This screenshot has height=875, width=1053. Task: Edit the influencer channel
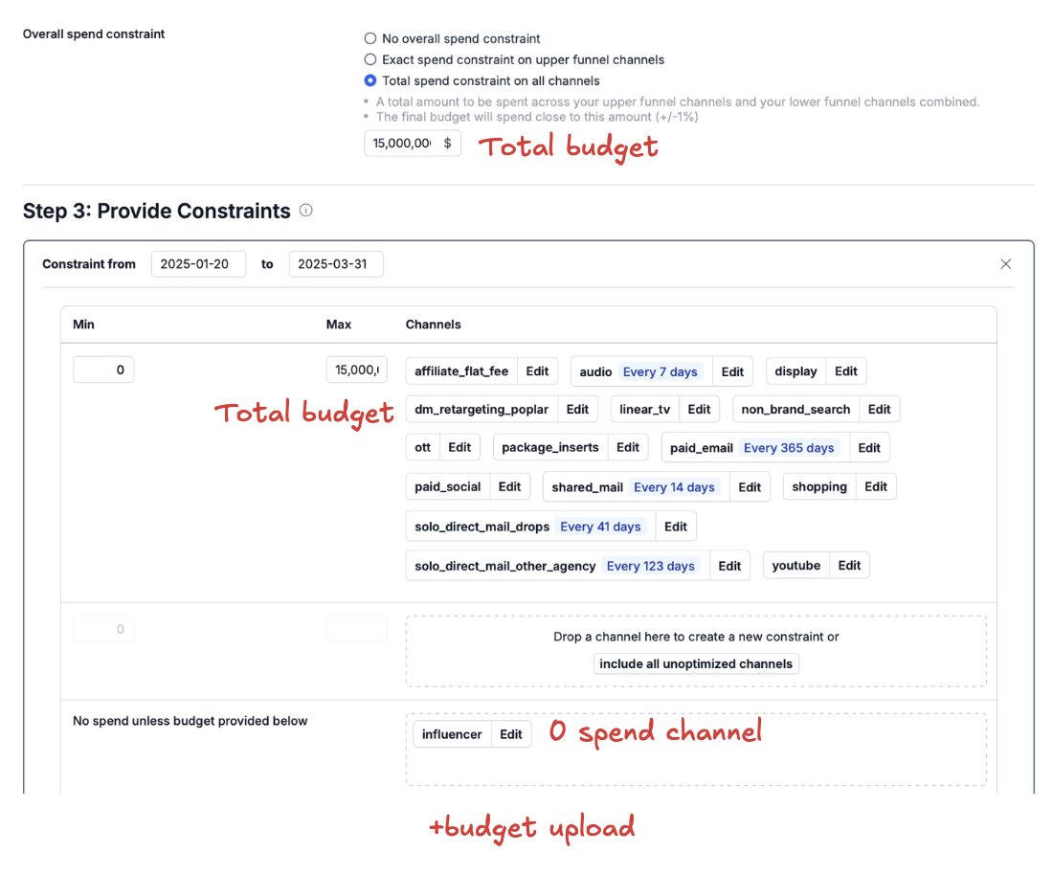tap(511, 734)
